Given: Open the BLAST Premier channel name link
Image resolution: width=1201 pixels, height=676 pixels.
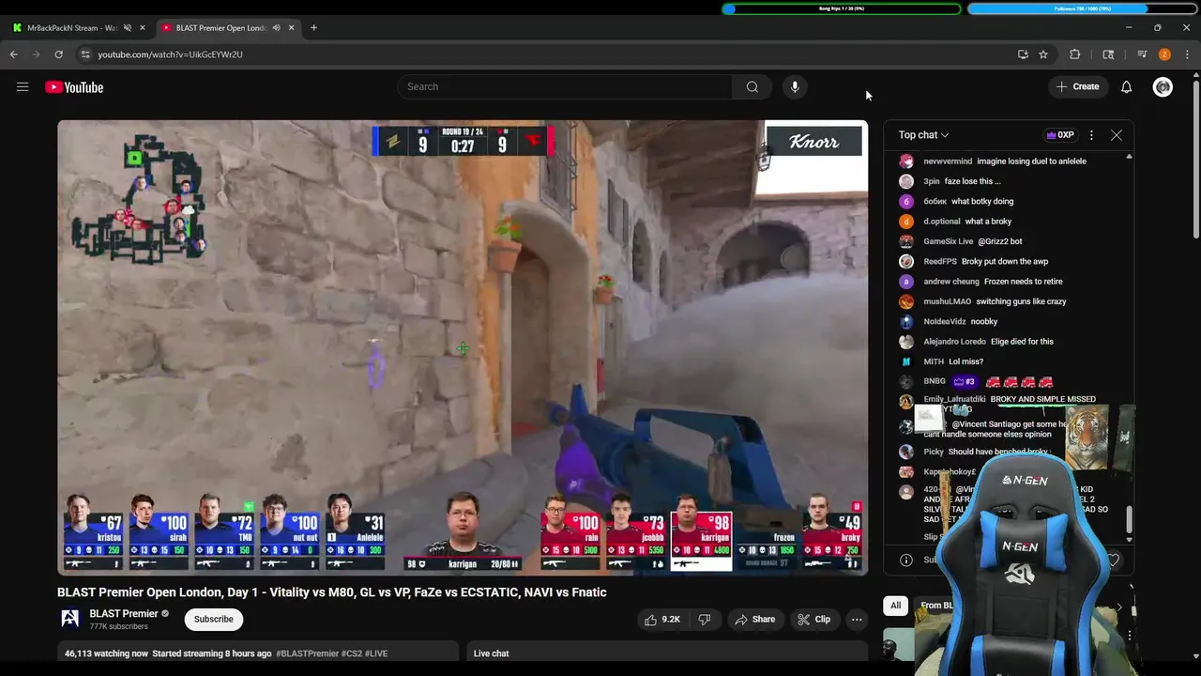Looking at the screenshot, I should pyautogui.click(x=124, y=614).
